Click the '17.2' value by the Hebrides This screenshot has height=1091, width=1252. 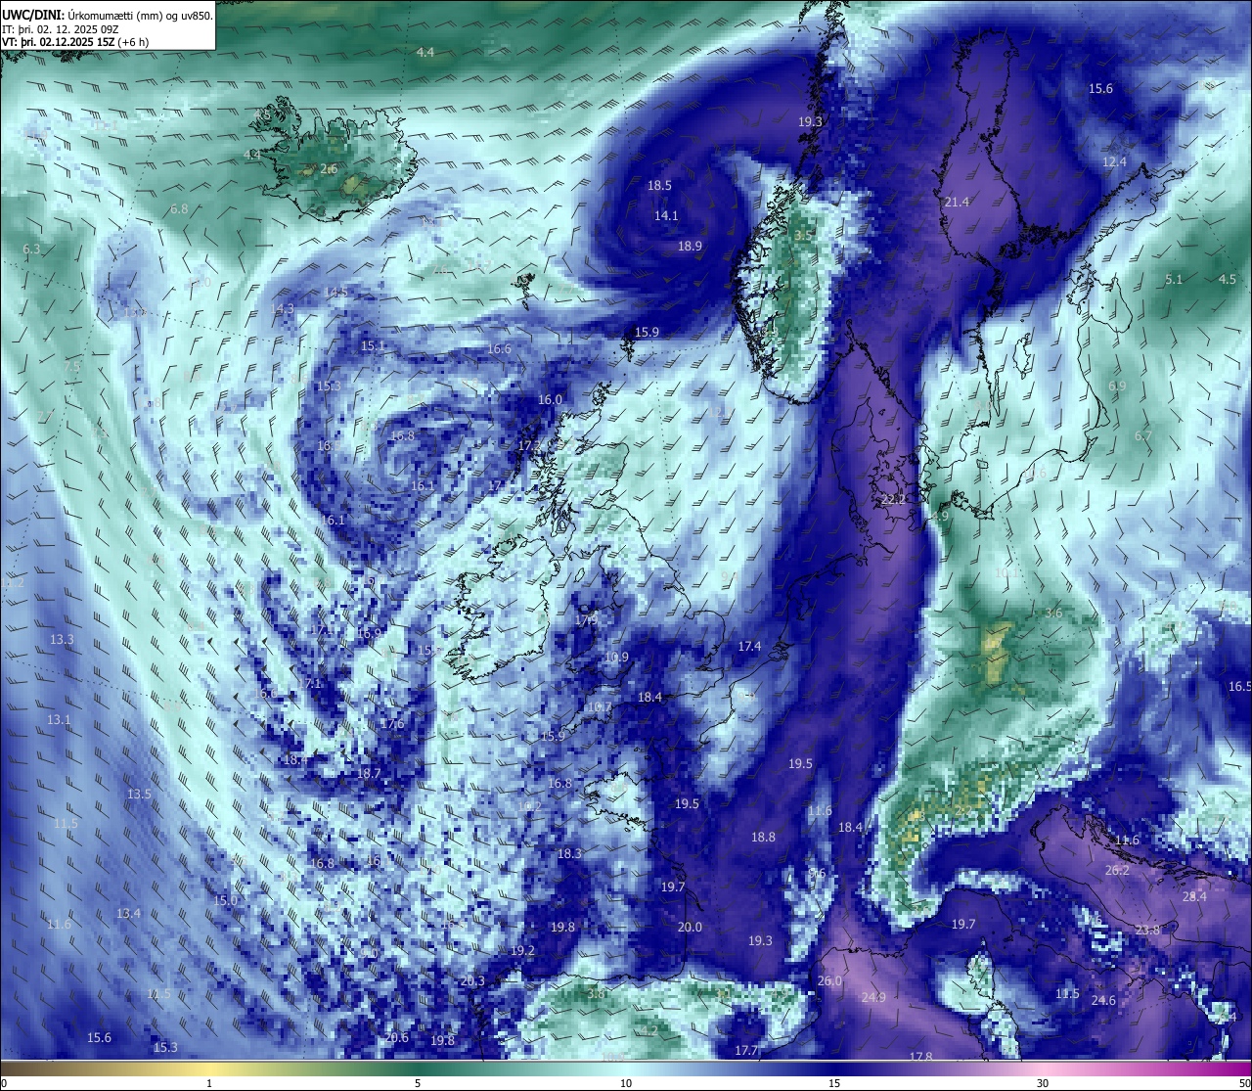530,445
